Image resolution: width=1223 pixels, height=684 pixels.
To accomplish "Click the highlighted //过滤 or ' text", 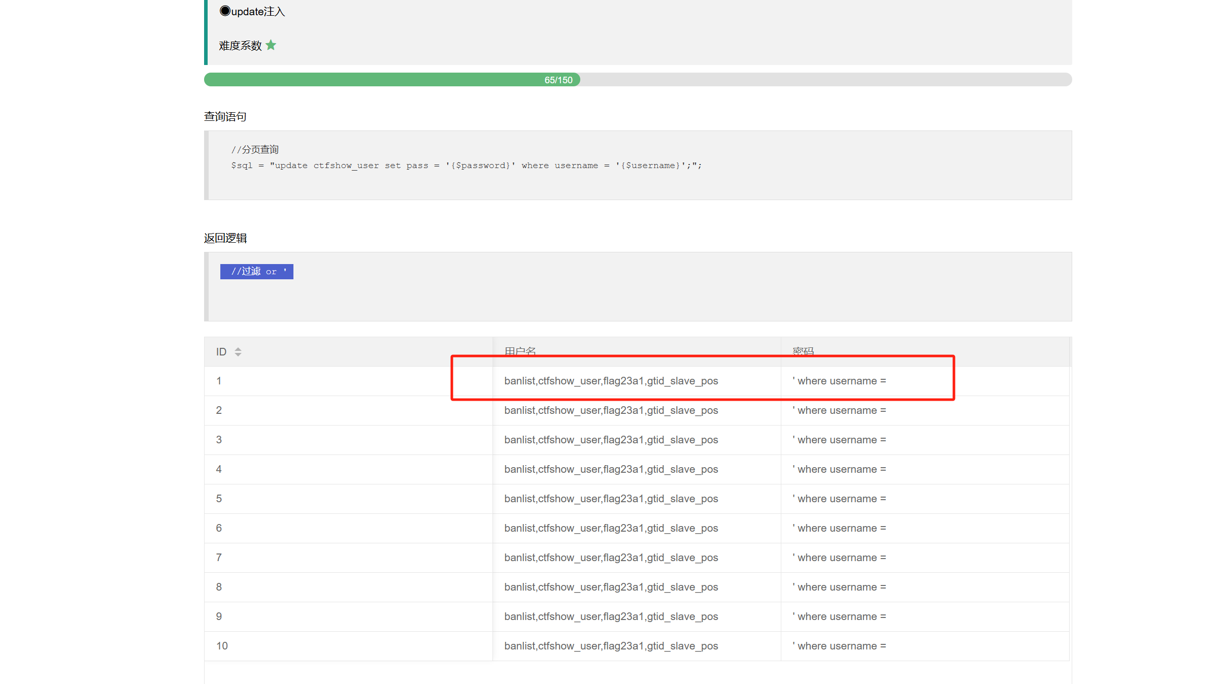I will point(257,272).
